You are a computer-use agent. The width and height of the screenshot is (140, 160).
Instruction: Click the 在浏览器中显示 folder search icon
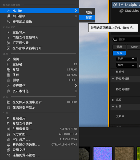point(8,107)
